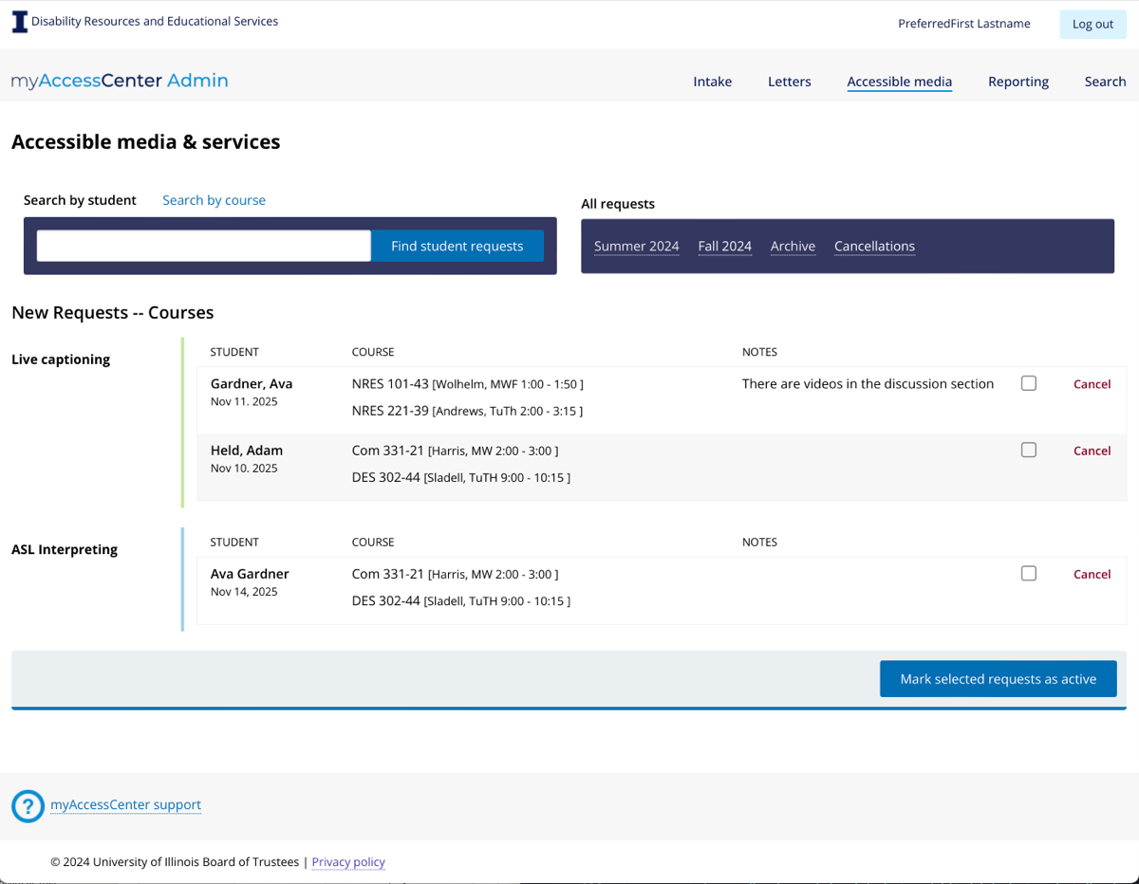Click course NRES 101-43
This screenshot has height=884, width=1139.
coord(390,384)
